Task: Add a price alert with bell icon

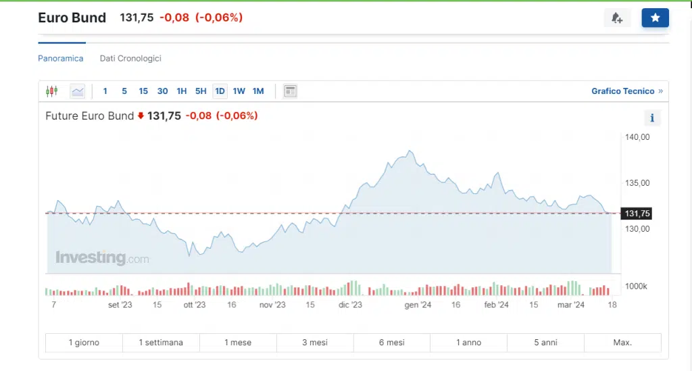Action: coord(617,18)
